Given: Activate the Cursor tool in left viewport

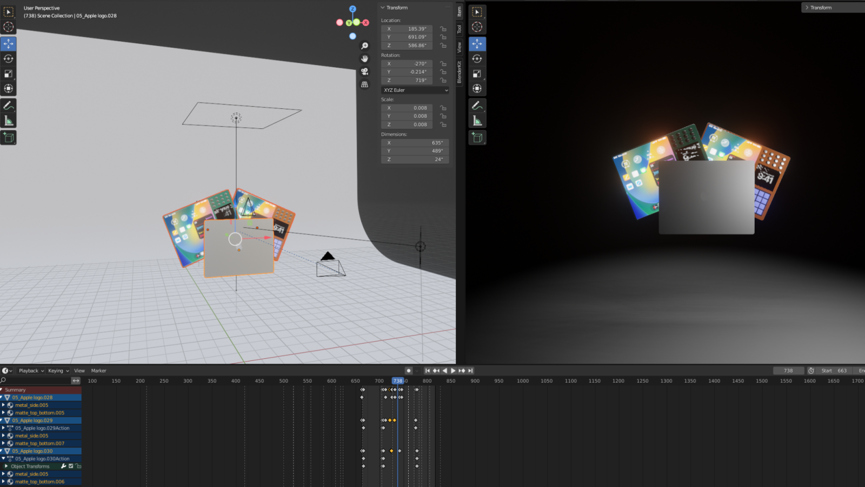Looking at the screenshot, I should click(9, 27).
